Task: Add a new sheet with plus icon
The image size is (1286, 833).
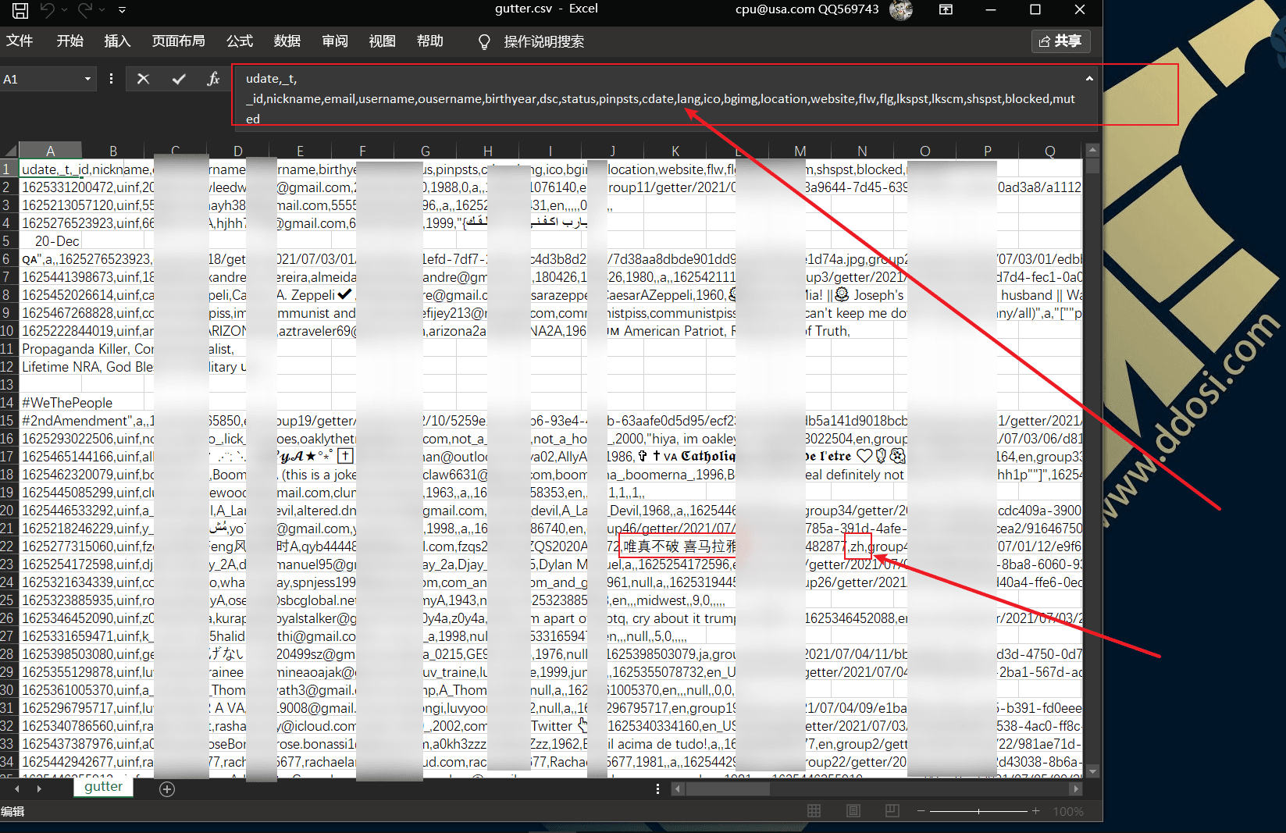Action: [x=166, y=789]
